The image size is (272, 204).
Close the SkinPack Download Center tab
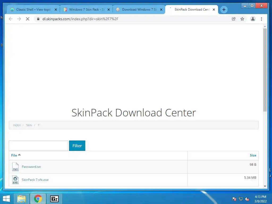[x=214, y=10]
